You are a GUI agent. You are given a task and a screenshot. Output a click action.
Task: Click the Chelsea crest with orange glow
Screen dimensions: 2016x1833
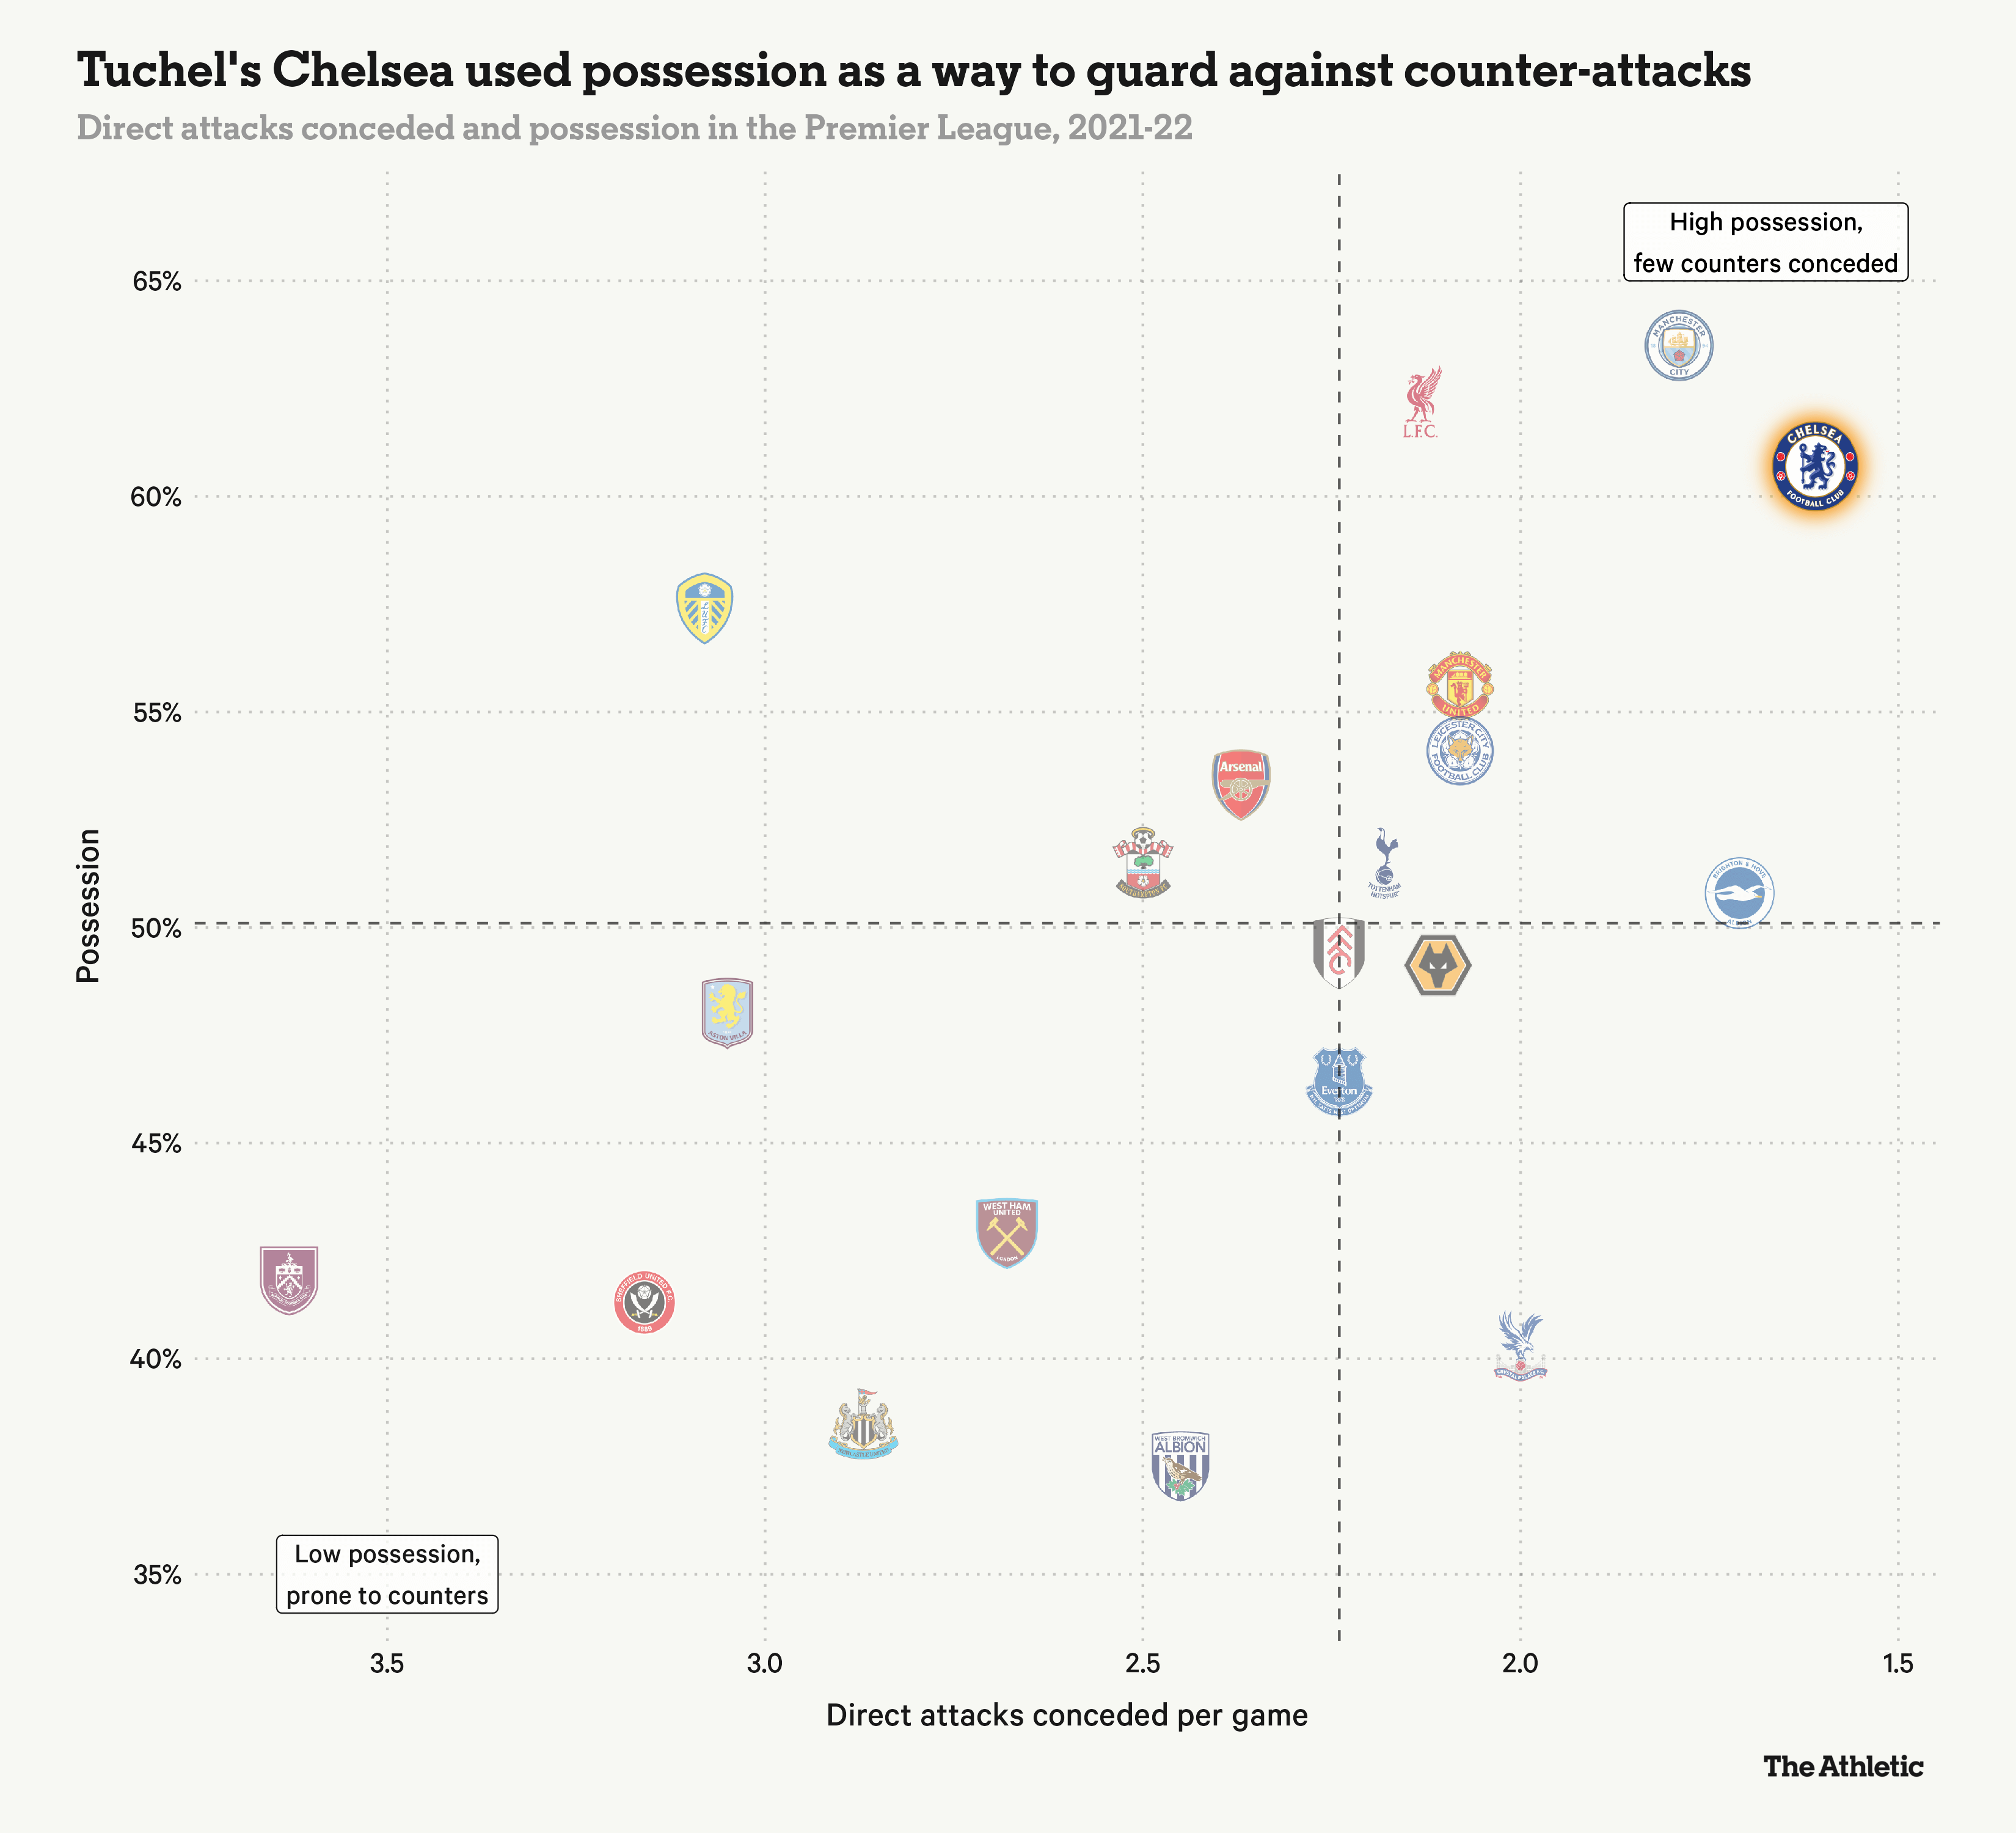pos(1814,465)
